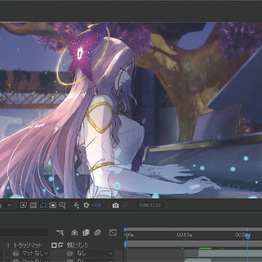
Task: Open first layer's なし parent dropdown
Action: (94, 253)
